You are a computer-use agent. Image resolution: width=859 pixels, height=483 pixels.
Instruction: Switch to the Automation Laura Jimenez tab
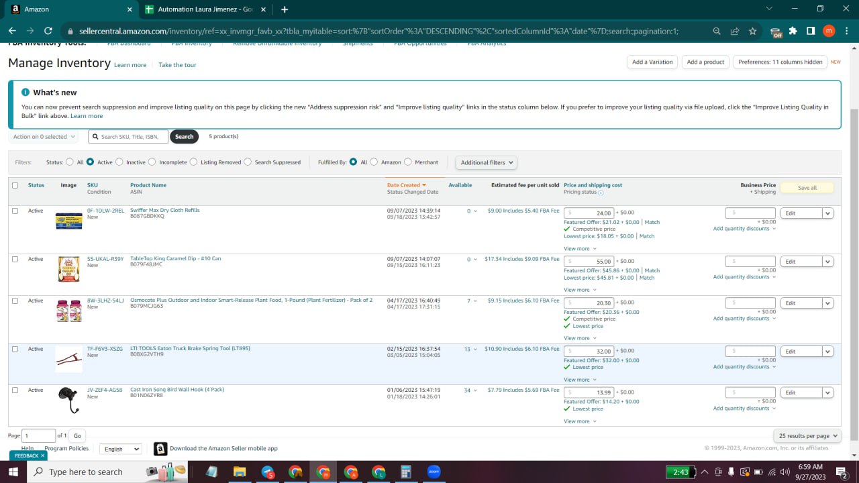(x=205, y=9)
